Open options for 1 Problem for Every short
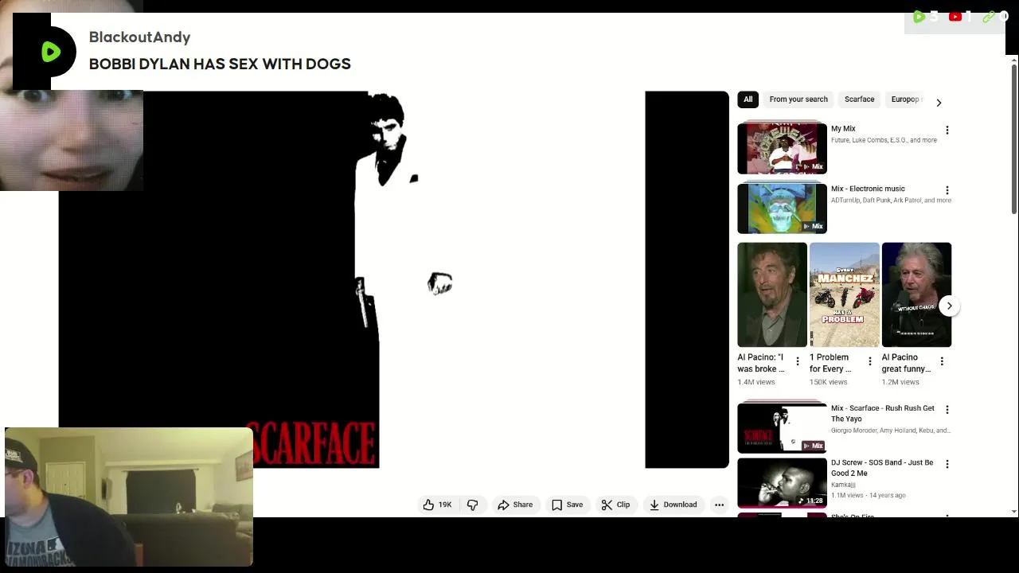This screenshot has width=1019, height=573. pos(869,361)
